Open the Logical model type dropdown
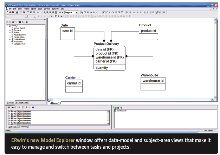Viewport: 220px width, 155px height. click(x=77, y=12)
